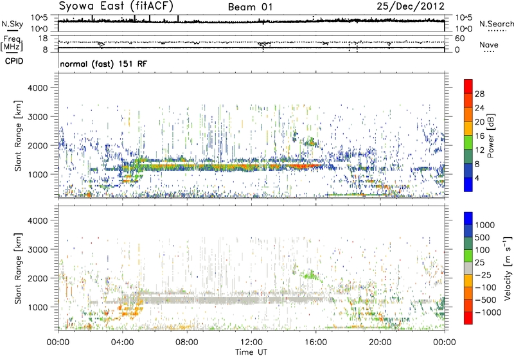Click the '16:00' time tick label
The height and width of the screenshot is (356, 514).
click(x=315, y=343)
